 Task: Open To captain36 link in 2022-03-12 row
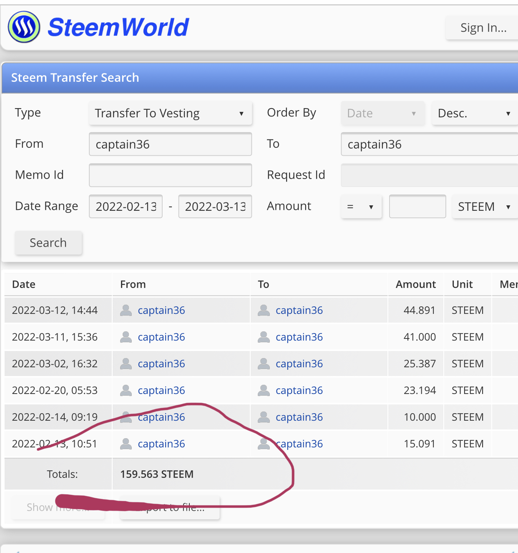299,311
